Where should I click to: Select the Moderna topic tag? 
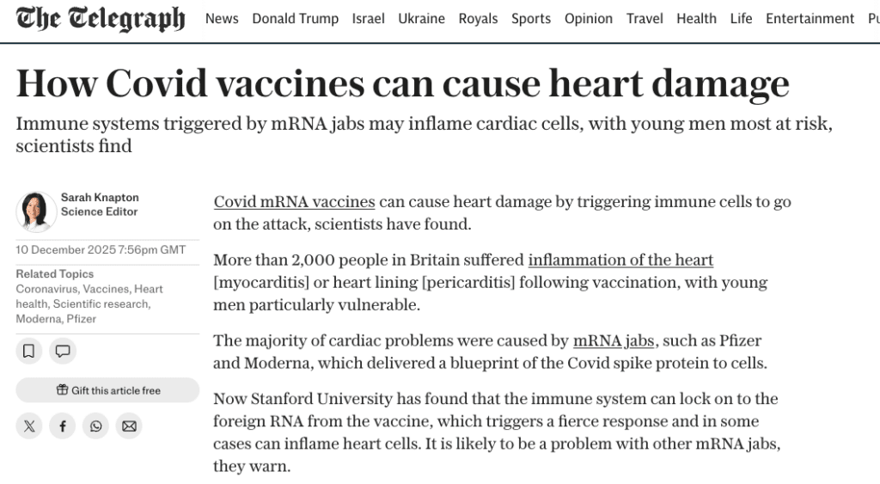(40, 319)
